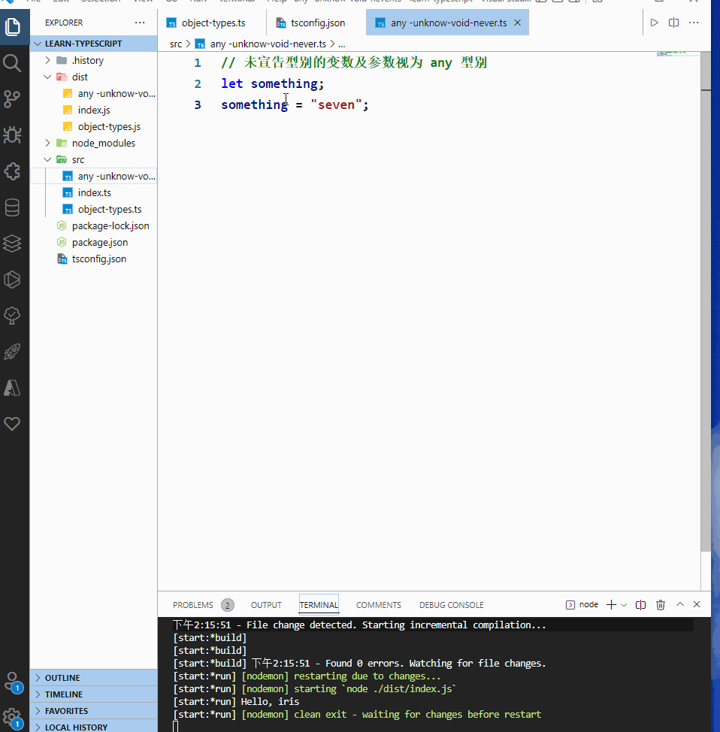720x732 pixels.
Task: Collapse the dist folder
Action: click(47, 77)
